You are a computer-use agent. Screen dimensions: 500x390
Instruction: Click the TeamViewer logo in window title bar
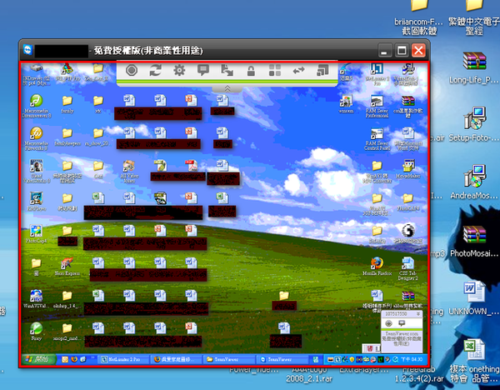tap(27, 50)
